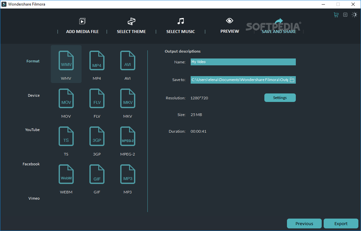Choose 3GP output format
The width and height of the screenshot is (361, 231).
[x=97, y=136]
